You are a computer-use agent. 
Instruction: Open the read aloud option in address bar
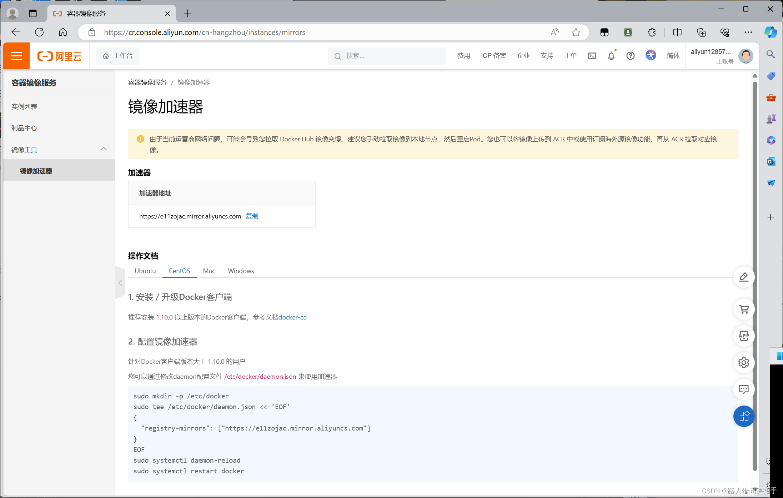coord(554,32)
